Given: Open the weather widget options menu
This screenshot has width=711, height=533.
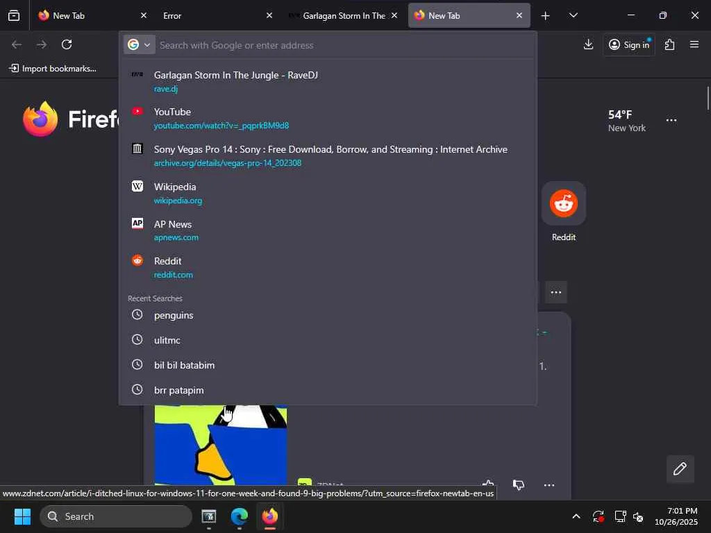Looking at the screenshot, I should coord(671,120).
